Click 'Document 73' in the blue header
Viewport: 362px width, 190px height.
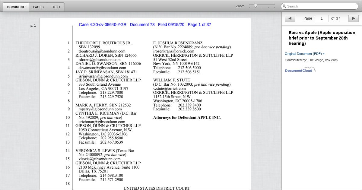coord(142,25)
